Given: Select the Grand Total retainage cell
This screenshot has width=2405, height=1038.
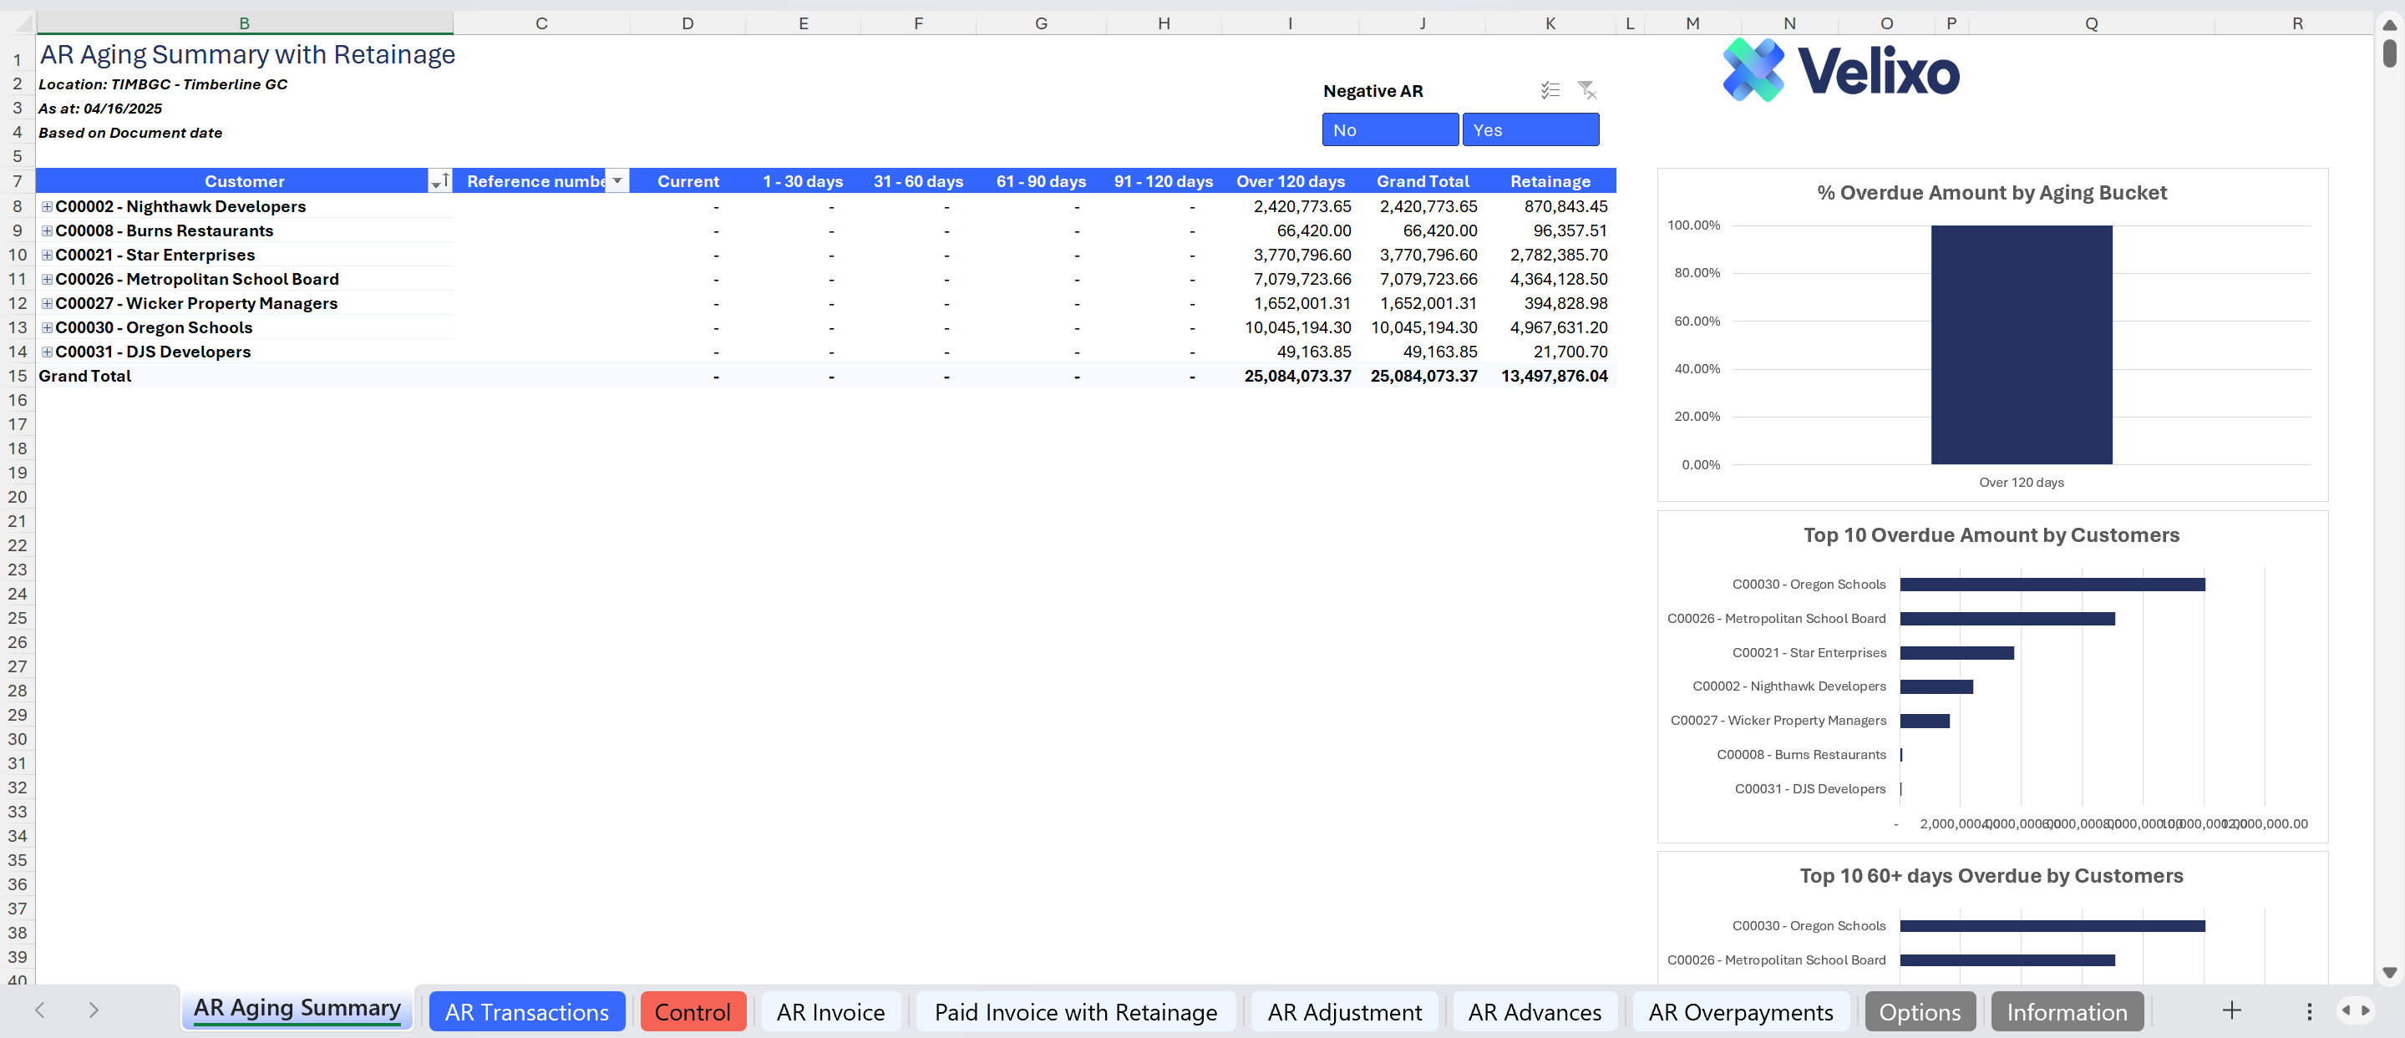Looking at the screenshot, I should pyautogui.click(x=1554, y=376).
